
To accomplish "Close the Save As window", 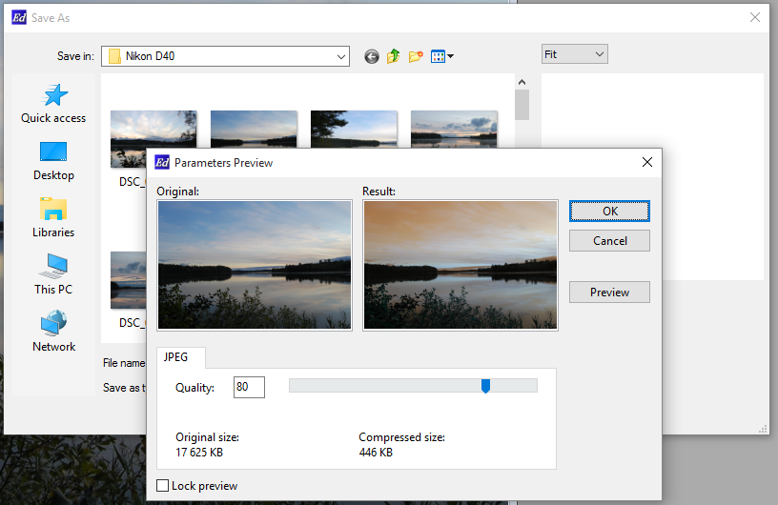I will [x=755, y=17].
